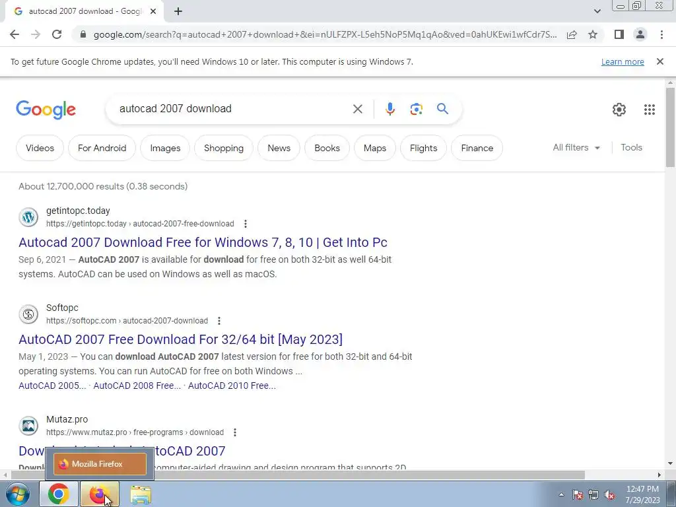Open the AutoCAD 2008 Free... sitelink
676x507 pixels.
tap(137, 386)
